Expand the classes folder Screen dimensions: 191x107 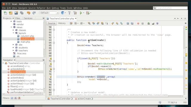click(x=13, y=30)
